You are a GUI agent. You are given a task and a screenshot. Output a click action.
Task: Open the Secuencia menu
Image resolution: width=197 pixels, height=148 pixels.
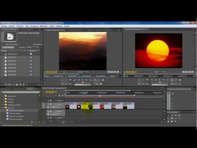[x=34, y=26]
